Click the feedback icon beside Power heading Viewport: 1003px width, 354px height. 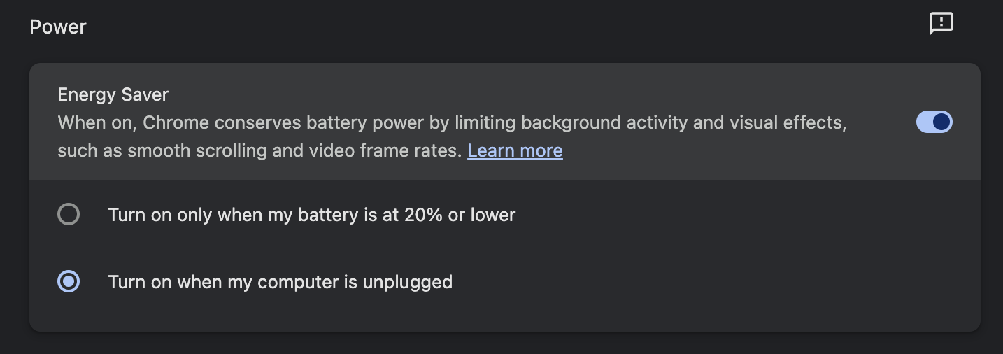941,24
